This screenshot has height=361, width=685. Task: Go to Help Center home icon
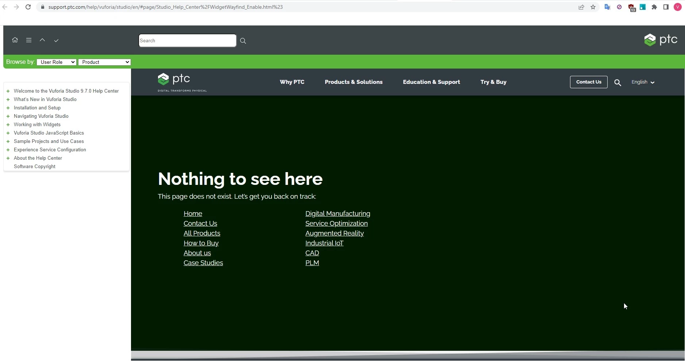[15, 40]
